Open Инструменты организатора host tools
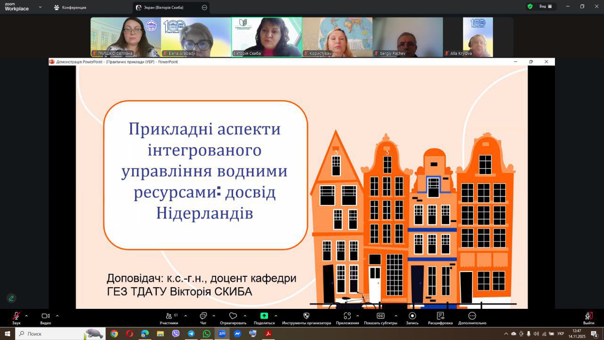 point(306,318)
